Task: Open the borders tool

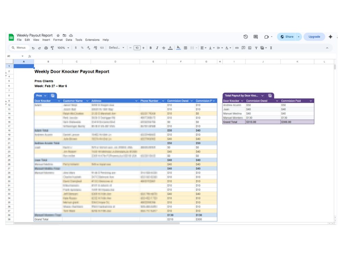Action: coord(186,48)
